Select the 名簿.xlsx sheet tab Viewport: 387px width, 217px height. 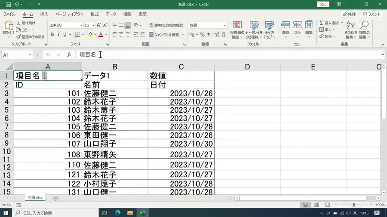tap(35, 198)
